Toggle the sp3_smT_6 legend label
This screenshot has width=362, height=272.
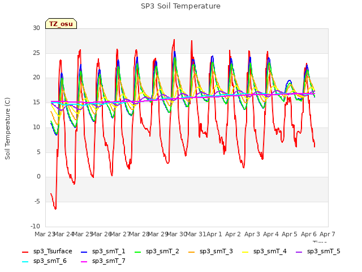50,261
